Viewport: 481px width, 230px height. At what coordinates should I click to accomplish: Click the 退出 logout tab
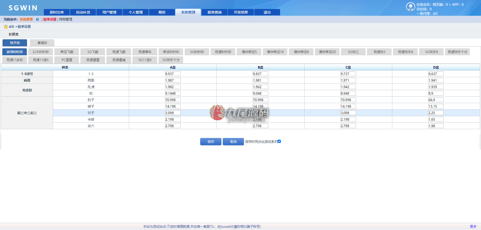(x=267, y=12)
